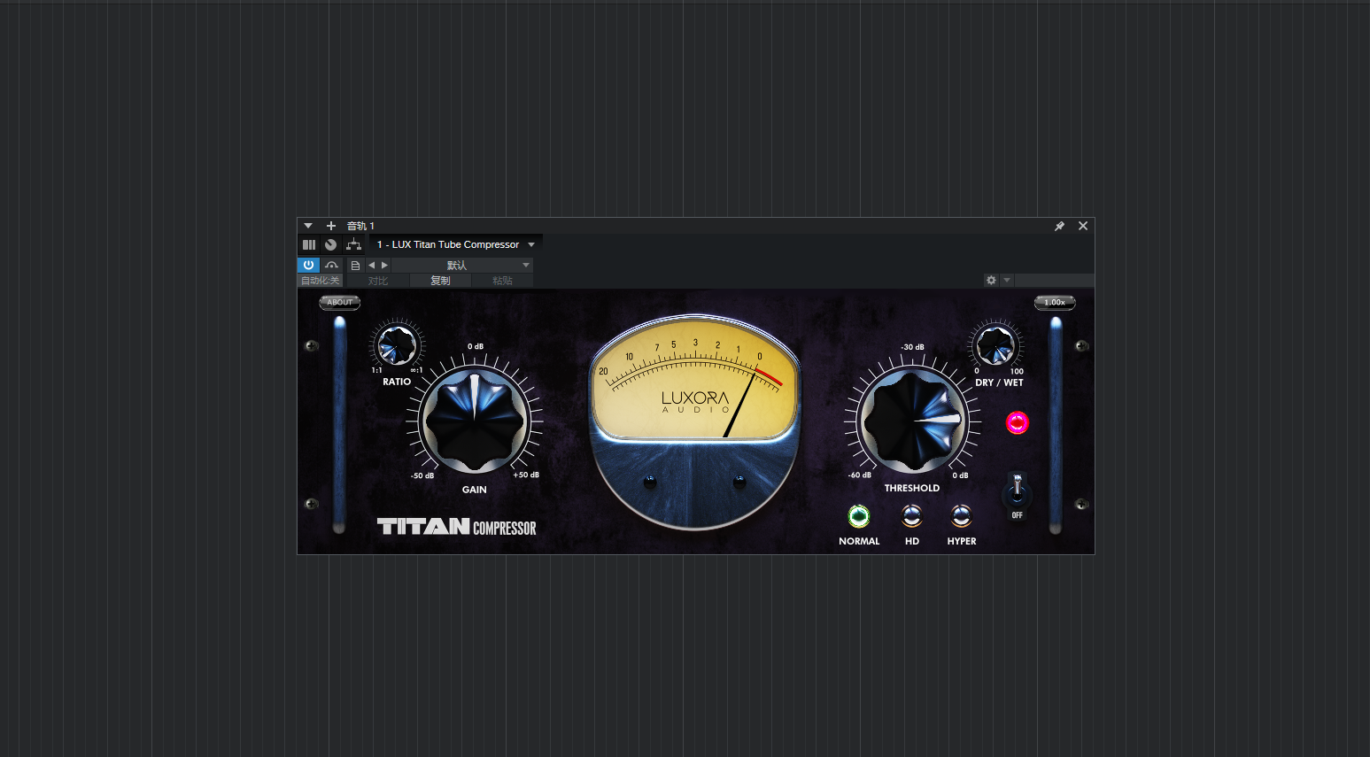
Task: Click the TITAN COMPRESSOR logo text
Action: [x=457, y=527]
